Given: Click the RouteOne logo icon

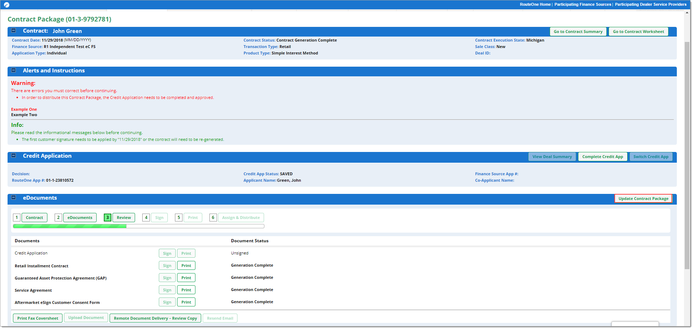Looking at the screenshot, I should click(x=6, y=5).
